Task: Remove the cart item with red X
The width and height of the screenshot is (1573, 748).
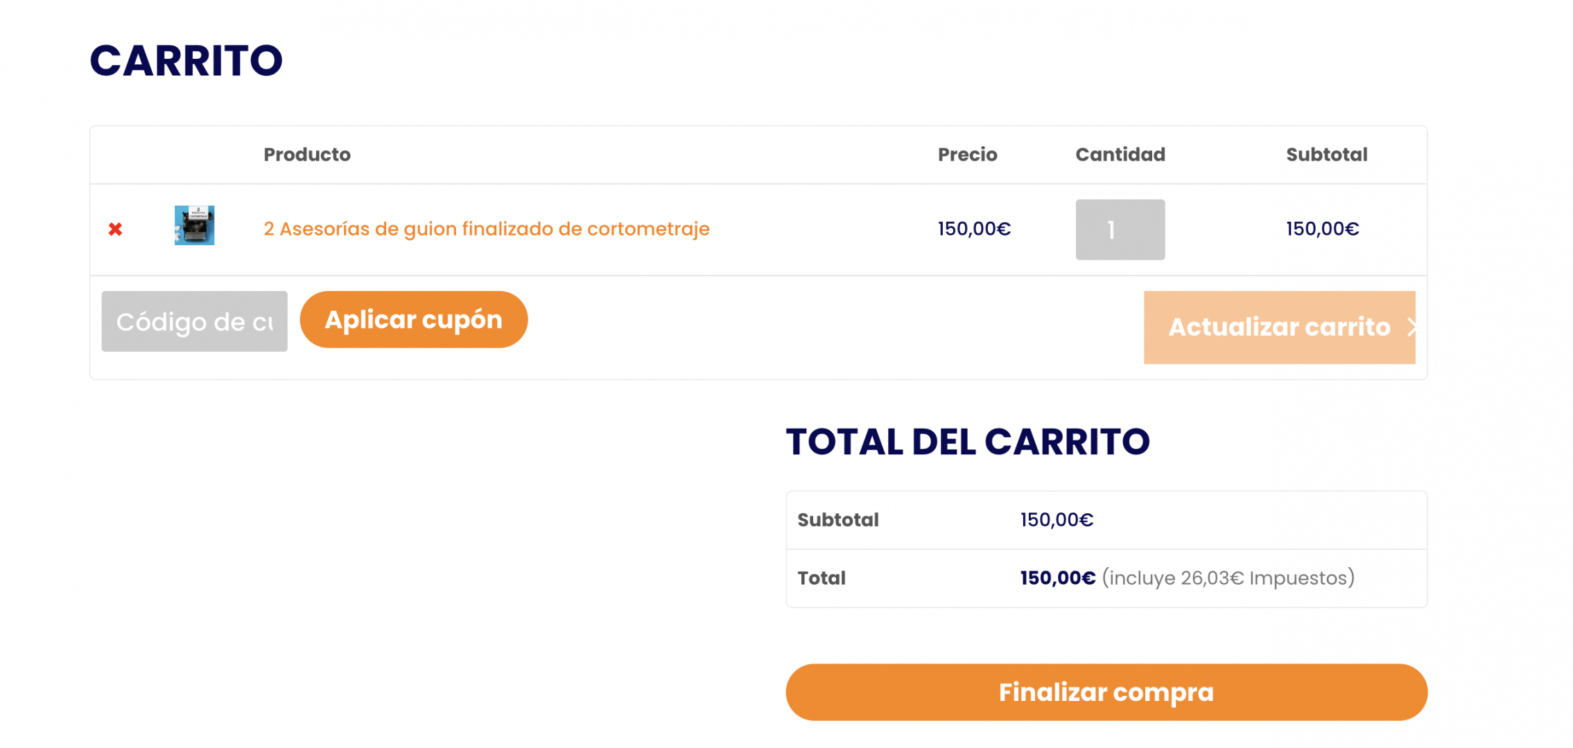Action: point(115,229)
